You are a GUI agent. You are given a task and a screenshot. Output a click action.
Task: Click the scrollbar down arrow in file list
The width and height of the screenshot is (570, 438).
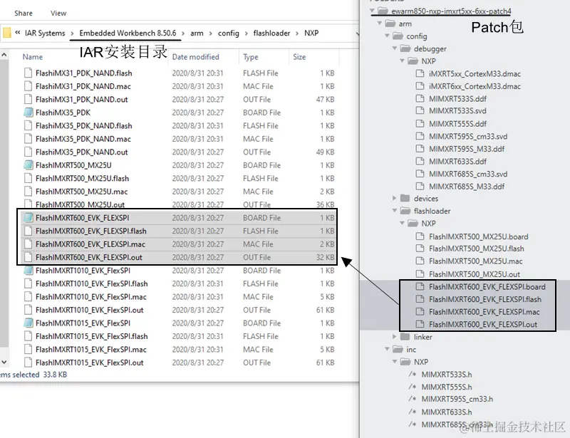(x=4, y=362)
